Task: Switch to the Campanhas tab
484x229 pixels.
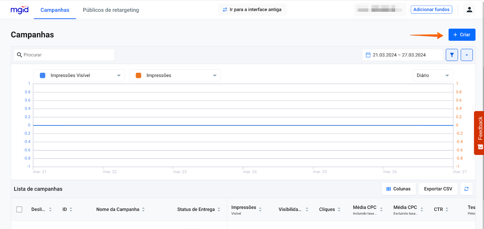Action: [55, 10]
